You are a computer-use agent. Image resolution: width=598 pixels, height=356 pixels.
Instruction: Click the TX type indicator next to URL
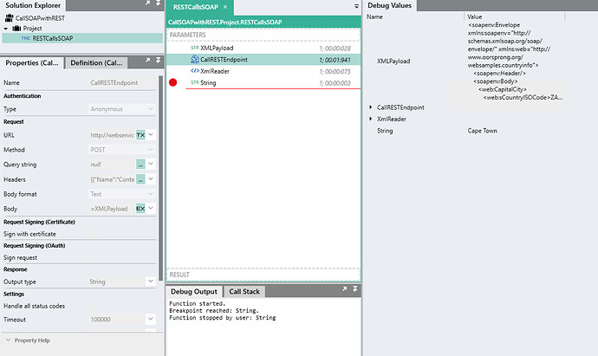click(x=140, y=135)
